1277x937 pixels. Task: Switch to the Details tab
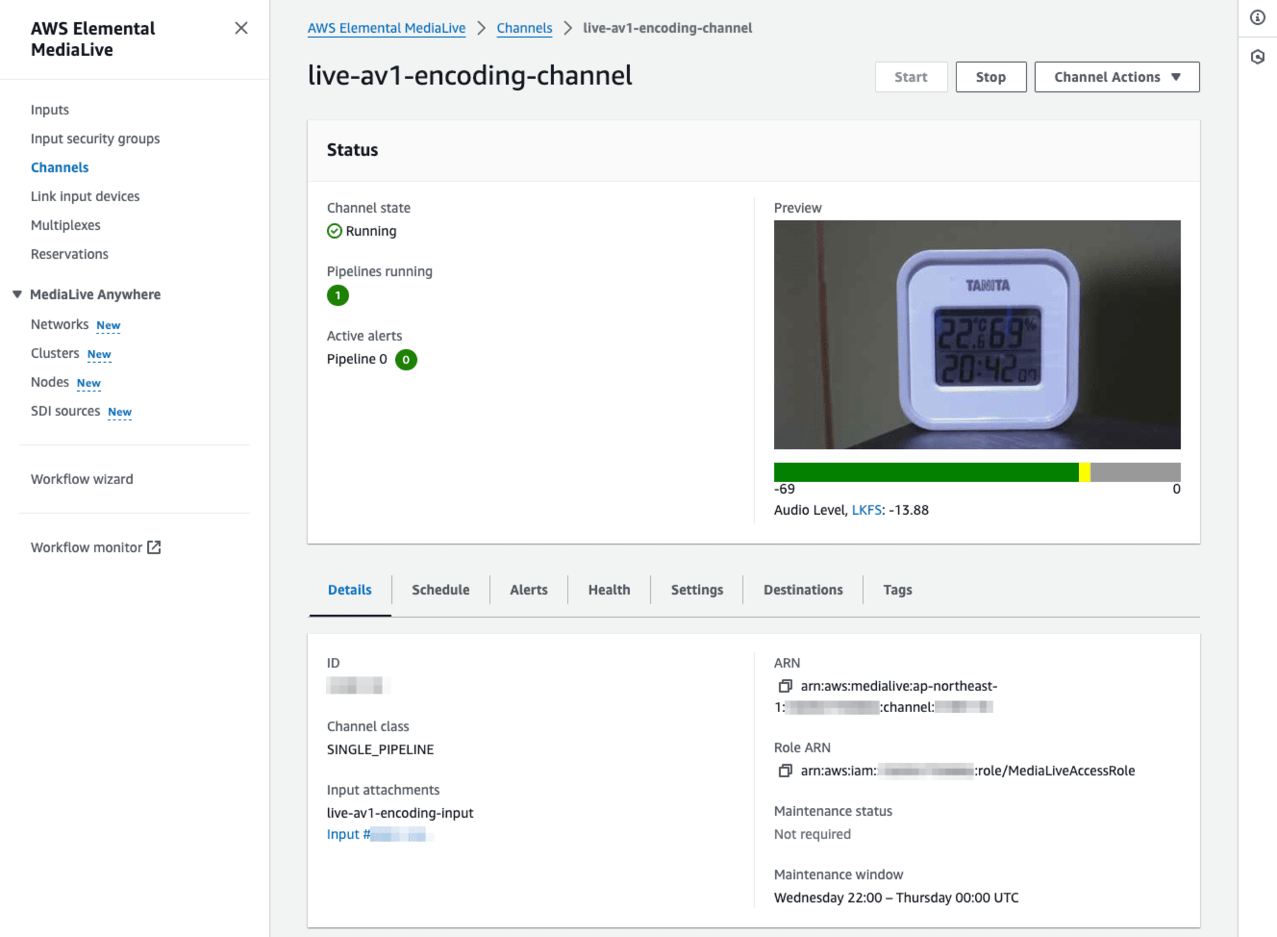coord(349,590)
